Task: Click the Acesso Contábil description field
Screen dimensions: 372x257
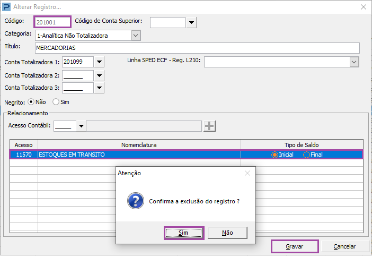Action: [x=144, y=126]
